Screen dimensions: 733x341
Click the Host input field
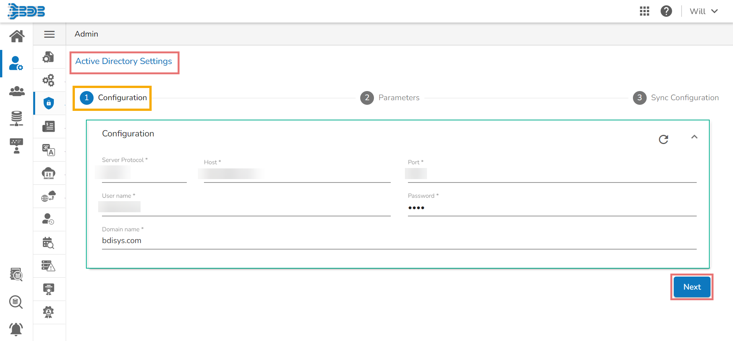297,174
